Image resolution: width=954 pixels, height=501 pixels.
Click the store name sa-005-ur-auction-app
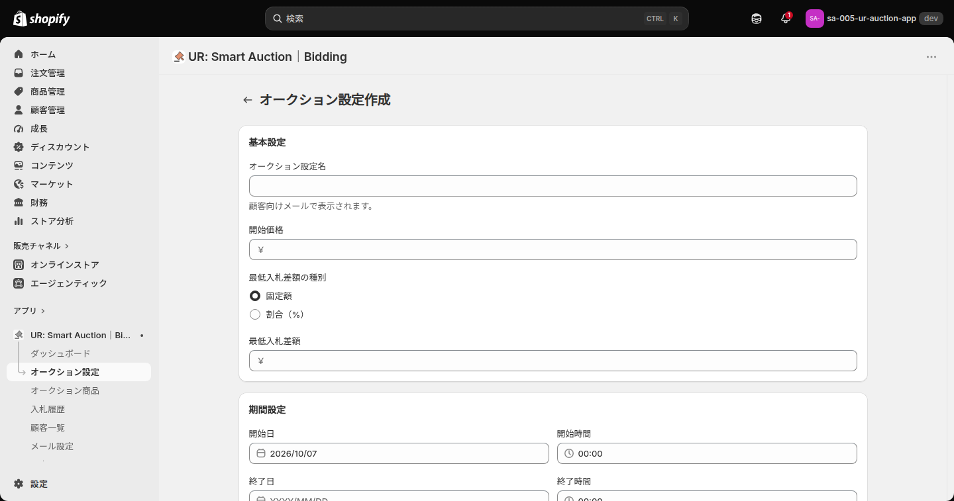[x=871, y=19]
